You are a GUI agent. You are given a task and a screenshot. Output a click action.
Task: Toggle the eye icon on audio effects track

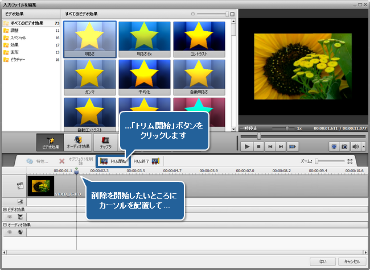[10, 232]
